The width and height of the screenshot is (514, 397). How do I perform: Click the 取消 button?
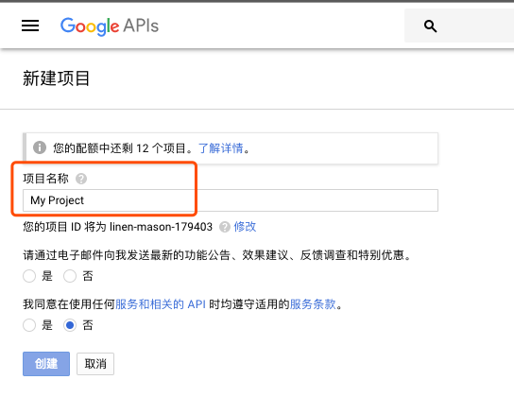(x=95, y=364)
